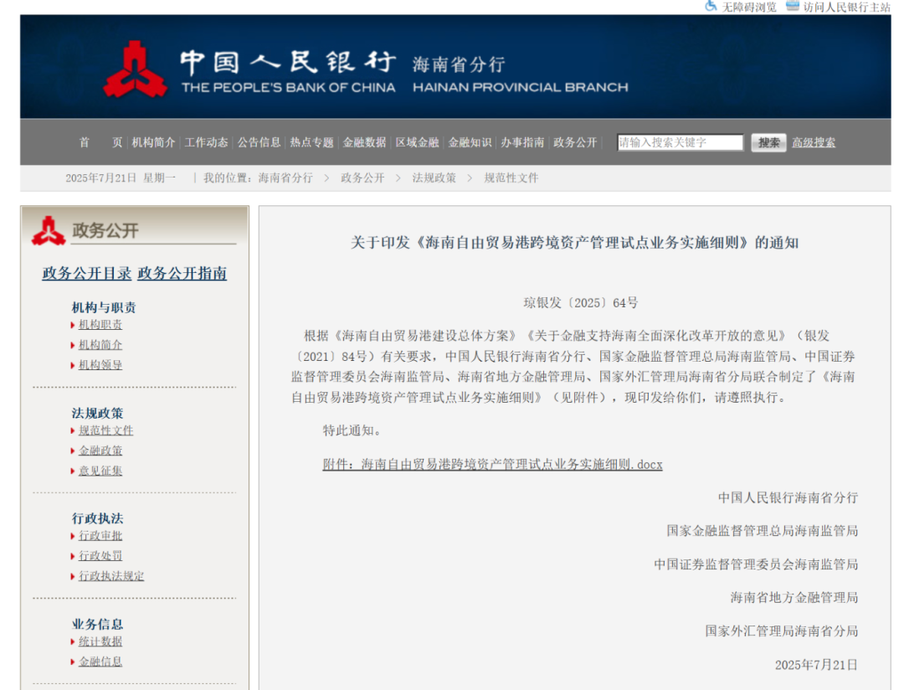904x690 pixels.
Task: Go to 金融数据 in the top navigation
Action: click(364, 142)
